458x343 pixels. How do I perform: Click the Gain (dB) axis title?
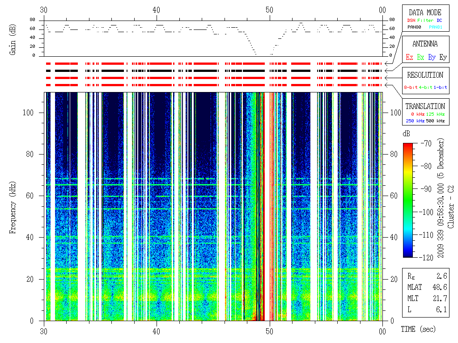[x=13, y=39]
